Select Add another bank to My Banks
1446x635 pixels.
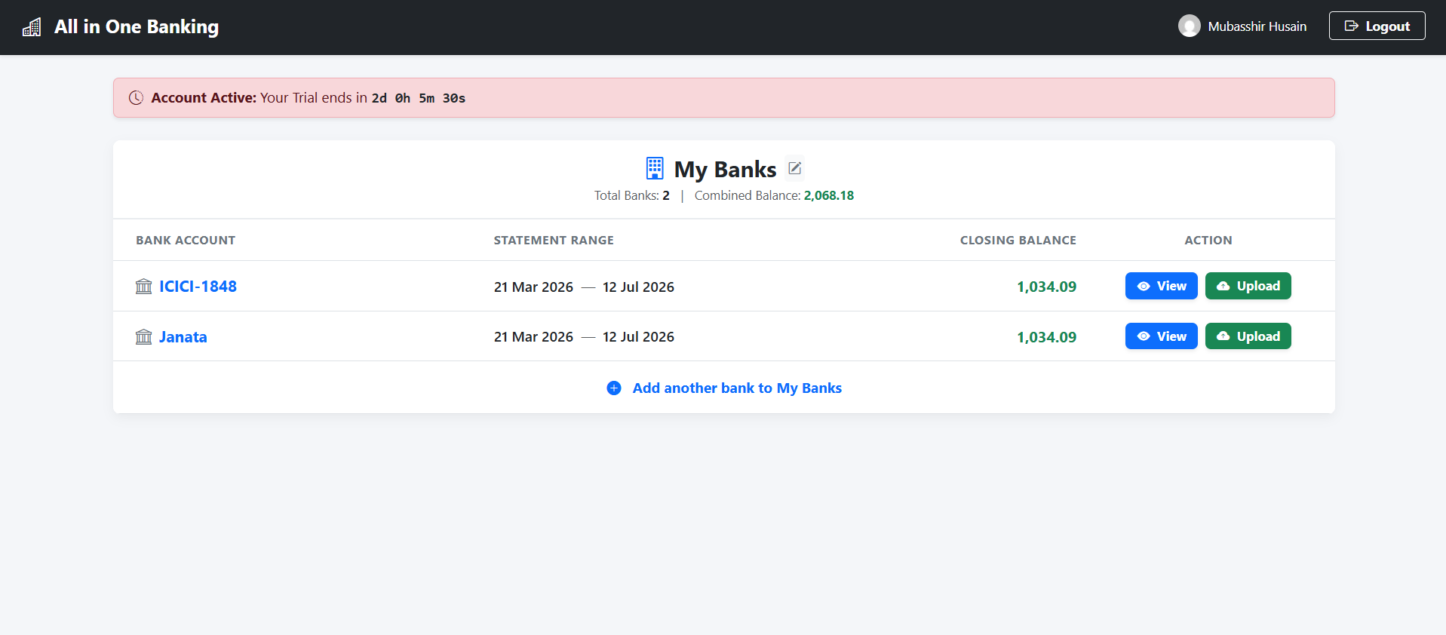[x=737, y=388]
